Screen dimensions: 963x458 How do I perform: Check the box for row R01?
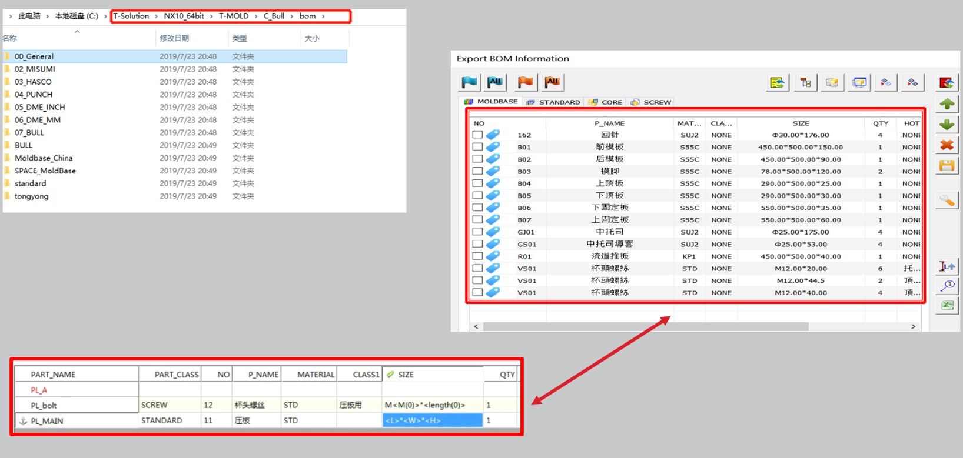click(477, 256)
